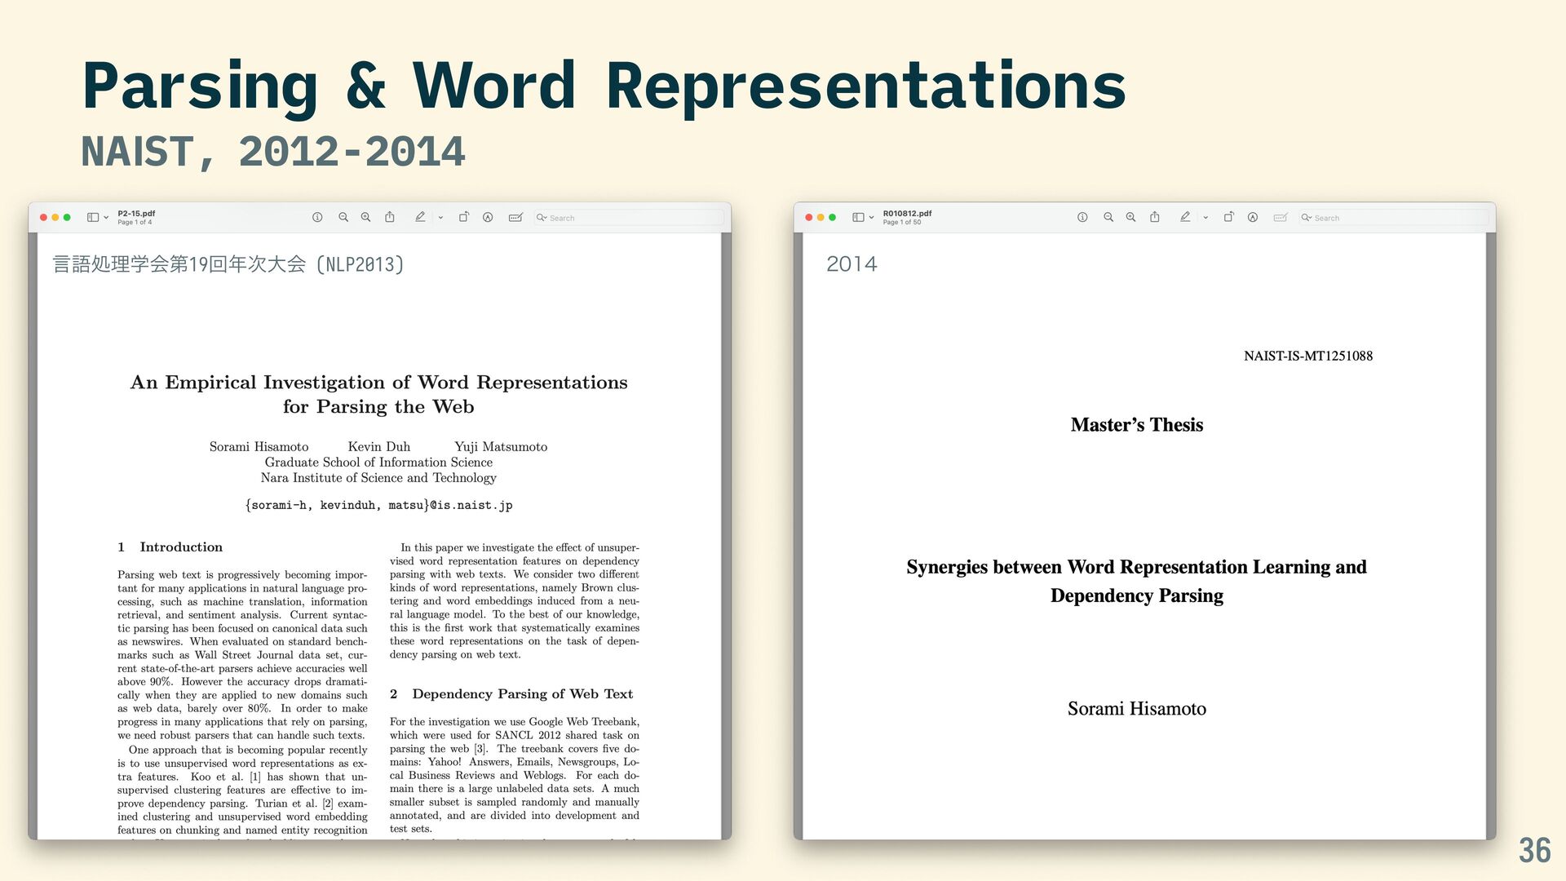Screen dimensions: 1566x881
Task: Click the Search field in R010812.pdf window
Action: [x=1393, y=218]
